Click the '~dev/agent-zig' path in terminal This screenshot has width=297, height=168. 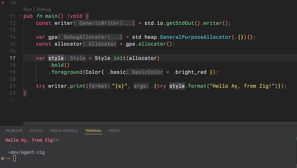click(x=26, y=152)
